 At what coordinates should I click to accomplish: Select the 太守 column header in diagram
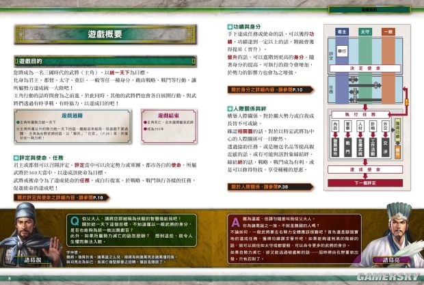click(x=365, y=32)
